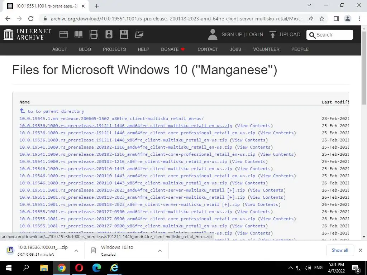Expand options for 10.0.19536 zip download
This screenshot has width=367, height=275.
pos(76,251)
